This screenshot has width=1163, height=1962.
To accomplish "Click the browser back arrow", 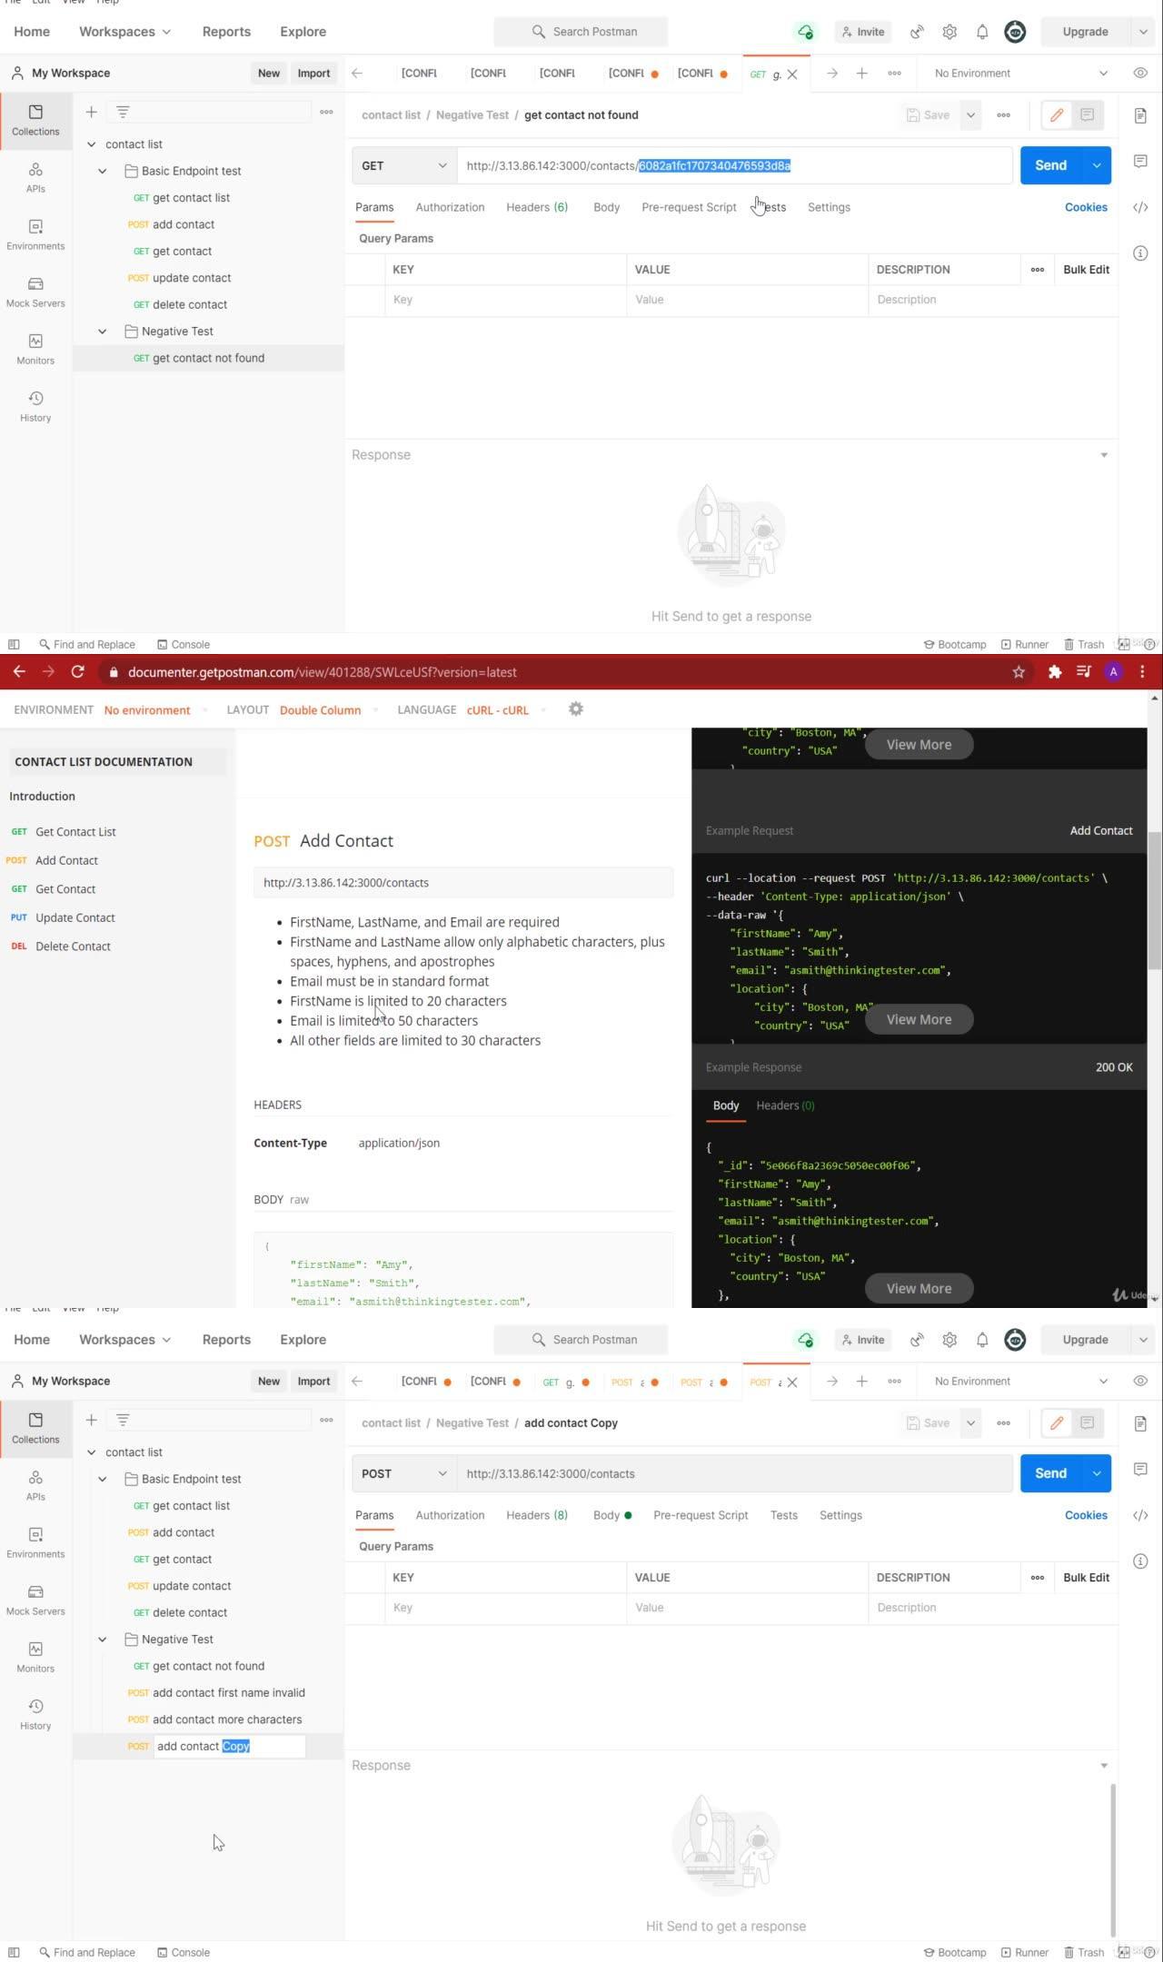I will tap(19, 672).
